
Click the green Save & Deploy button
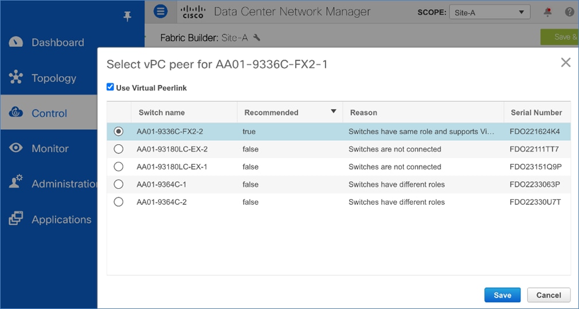coord(560,37)
